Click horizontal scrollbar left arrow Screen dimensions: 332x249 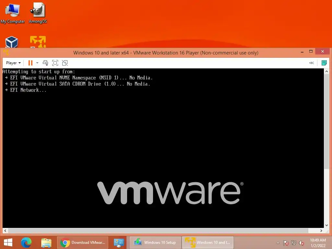pos(5,231)
